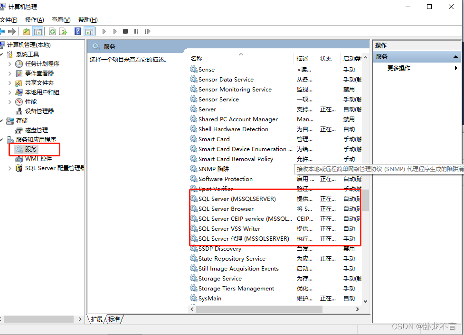Select 服务和应用程序 in the tree
This screenshot has width=464, height=335.
pos(36,140)
